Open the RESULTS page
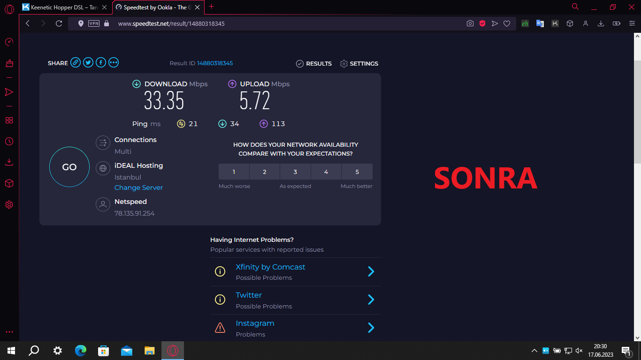 314,63
